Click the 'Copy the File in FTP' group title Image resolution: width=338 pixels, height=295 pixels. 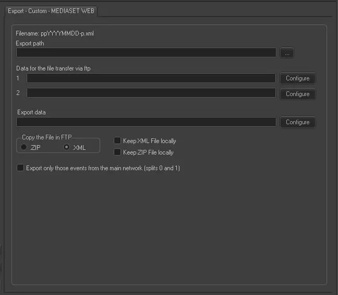coord(47,138)
